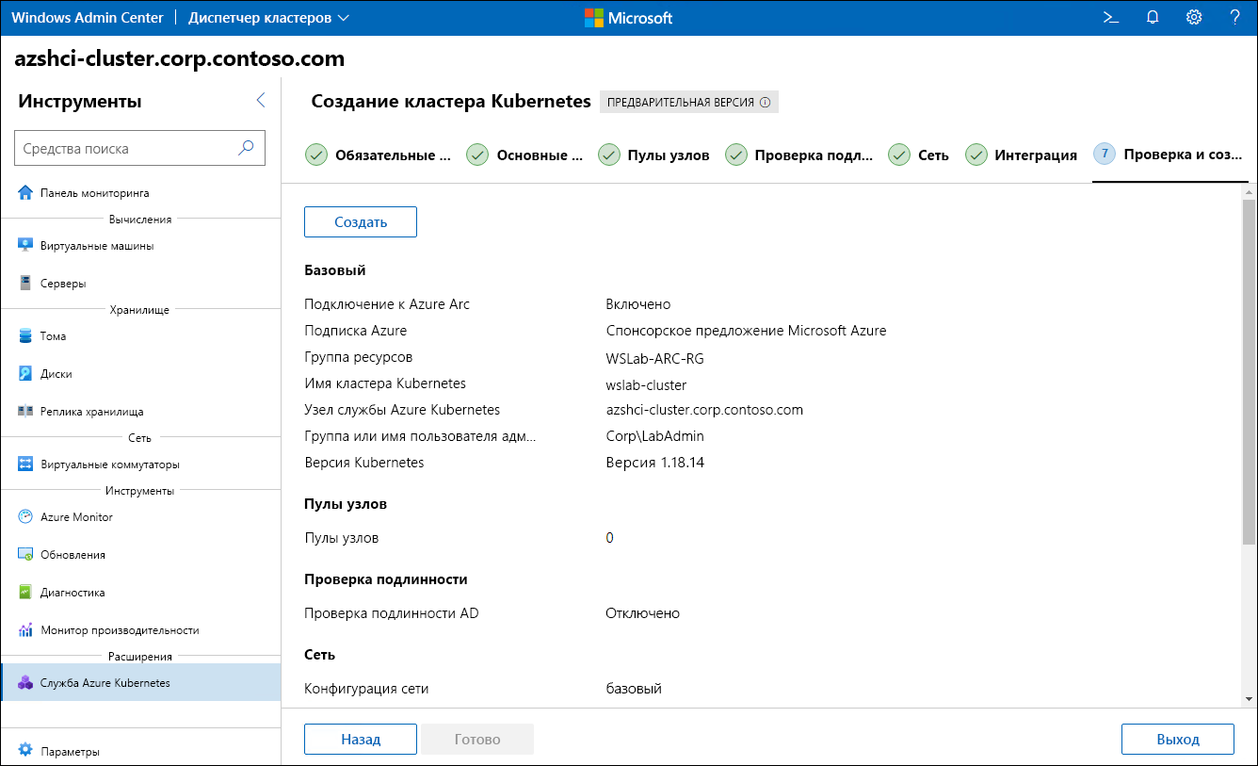Image resolution: width=1258 pixels, height=766 pixels.
Task: Go to Основные step tab
Action: [525, 155]
